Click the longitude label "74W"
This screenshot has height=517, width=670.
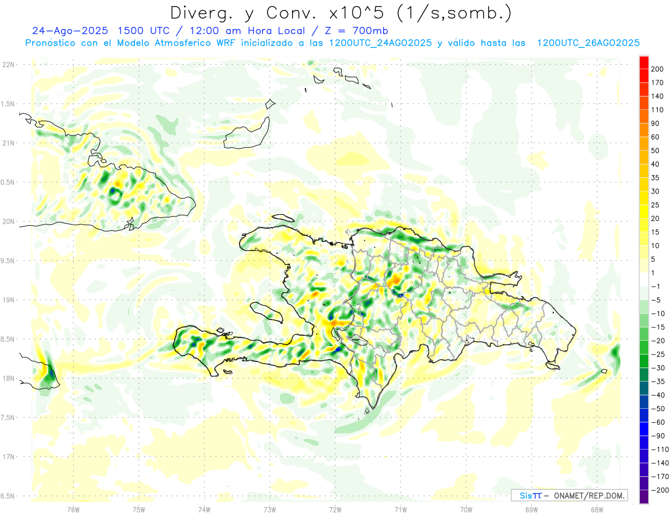(x=204, y=509)
